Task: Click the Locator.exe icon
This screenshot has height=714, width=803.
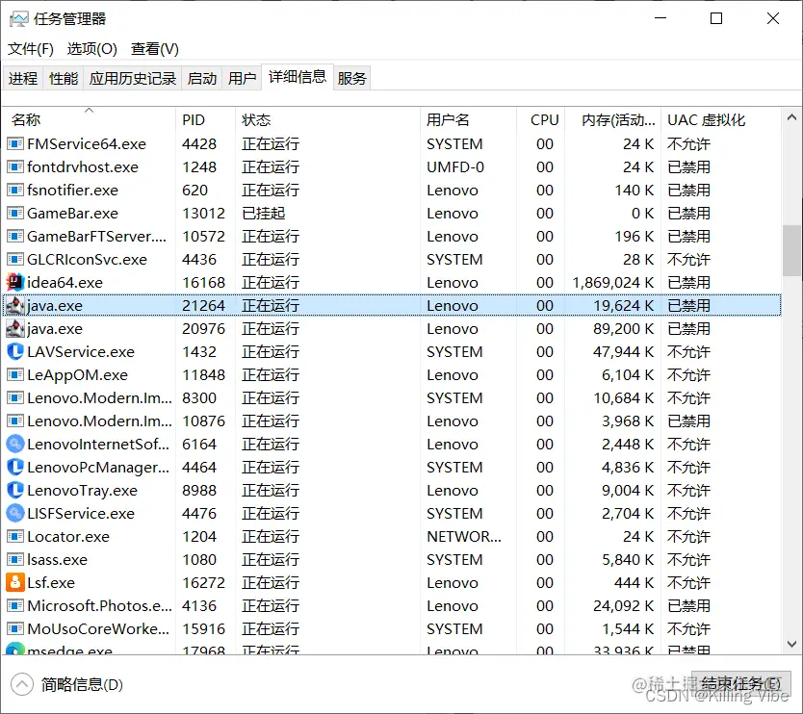Action: pos(15,536)
